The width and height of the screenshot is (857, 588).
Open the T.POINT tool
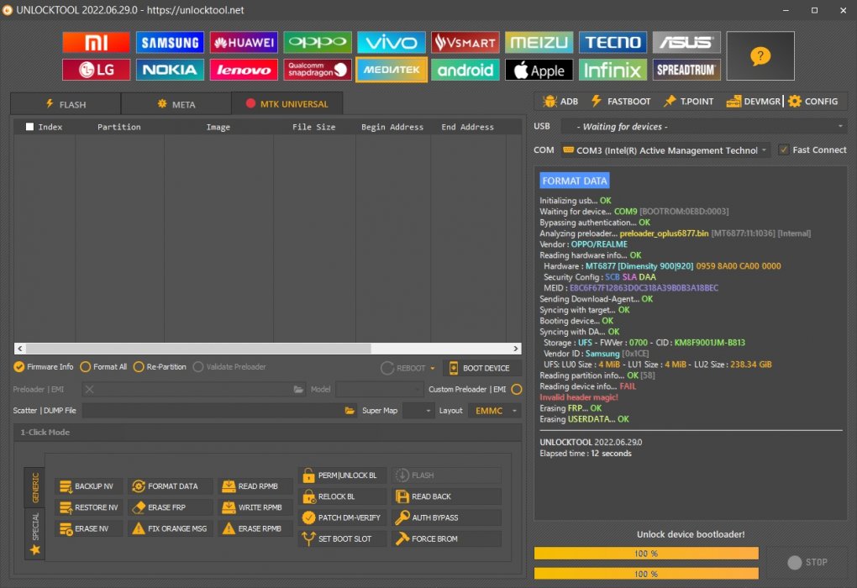(x=689, y=101)
